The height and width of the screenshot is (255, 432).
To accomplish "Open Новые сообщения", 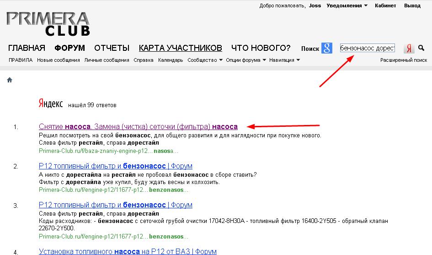I will (x=59, y=60).
